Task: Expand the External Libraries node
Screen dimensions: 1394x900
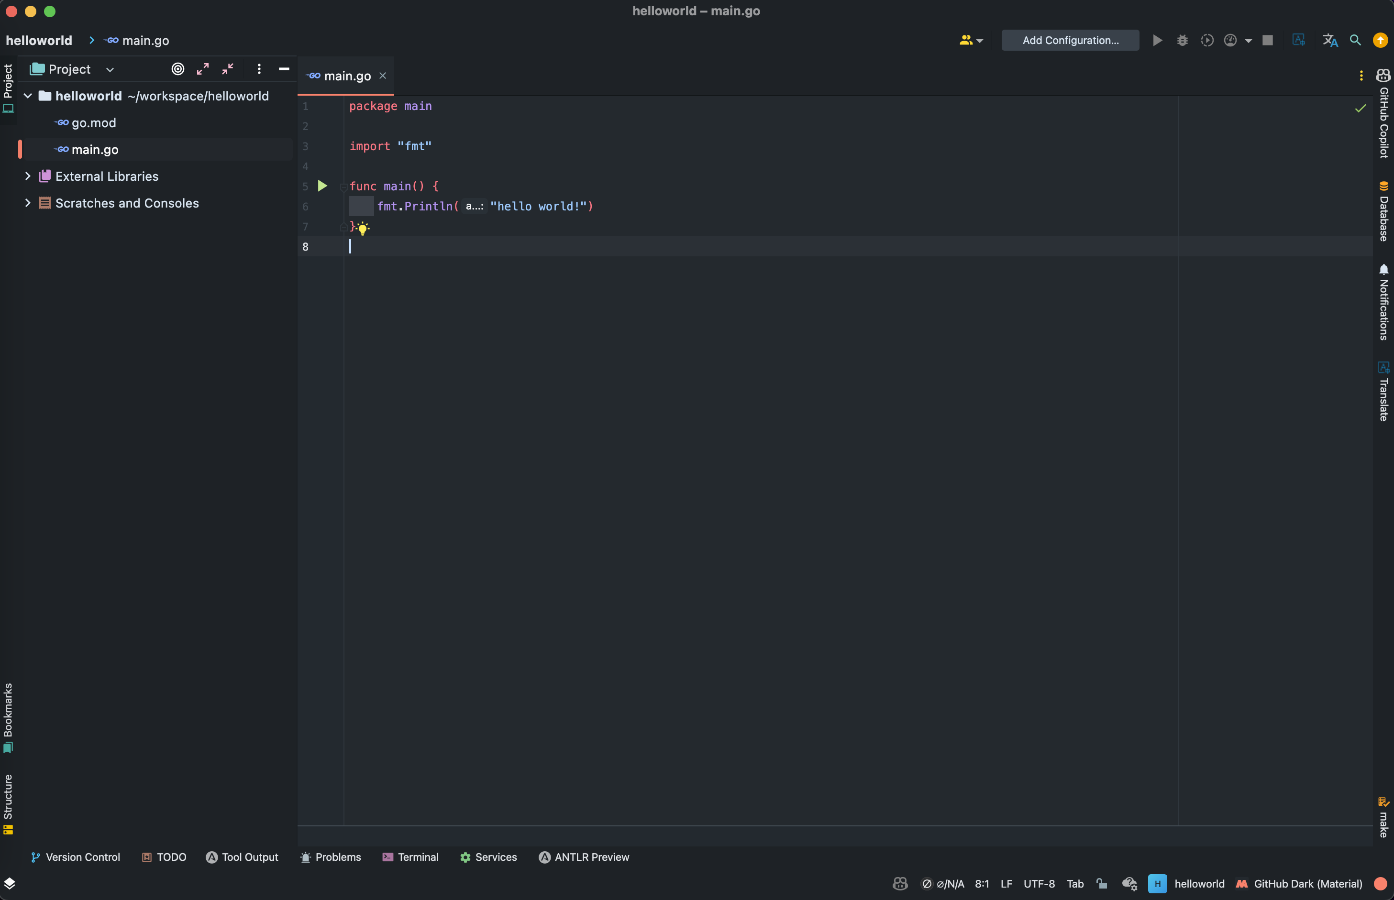Action: coord(27,176)
